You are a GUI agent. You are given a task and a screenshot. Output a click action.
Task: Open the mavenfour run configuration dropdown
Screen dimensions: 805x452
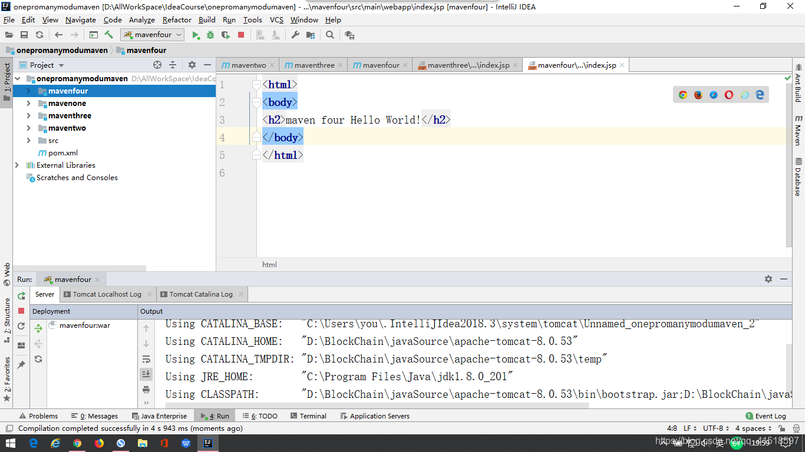point(153,35)
